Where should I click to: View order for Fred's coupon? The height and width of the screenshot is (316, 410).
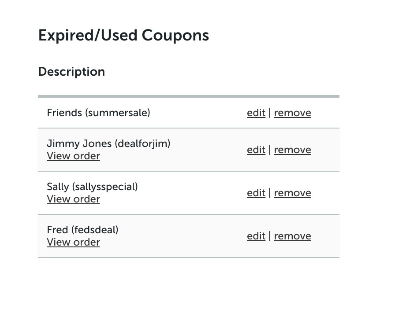[73, 242]
